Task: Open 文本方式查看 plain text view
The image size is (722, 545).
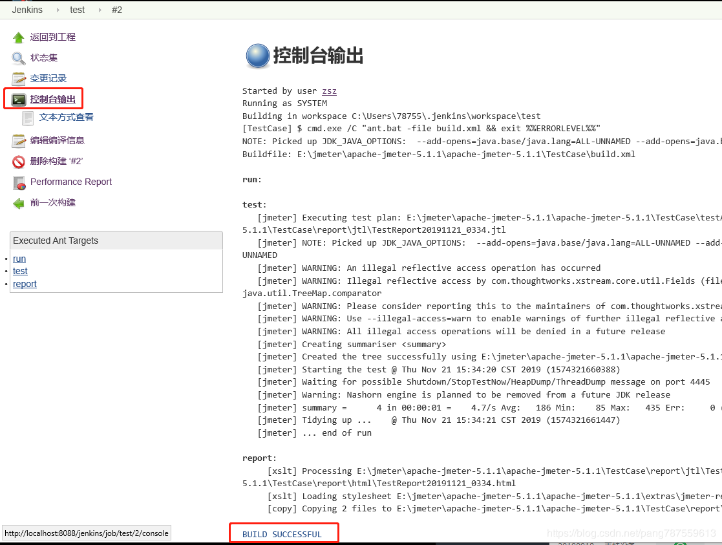Action: [67, 117]
